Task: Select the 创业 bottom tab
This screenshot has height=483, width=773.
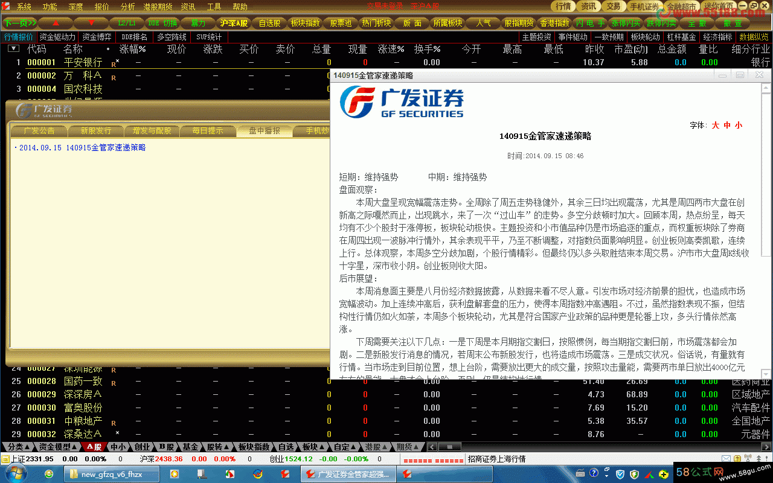Action: click(142, 447)
